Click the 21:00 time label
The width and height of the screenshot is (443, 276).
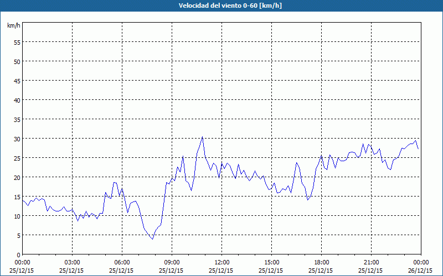click(x=371, y=263)
